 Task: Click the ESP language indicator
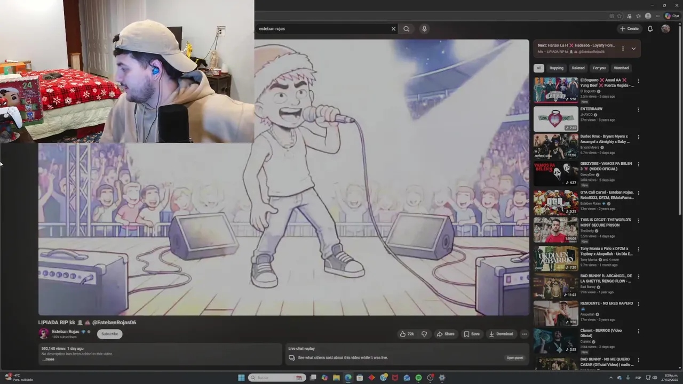pos(638,378)
